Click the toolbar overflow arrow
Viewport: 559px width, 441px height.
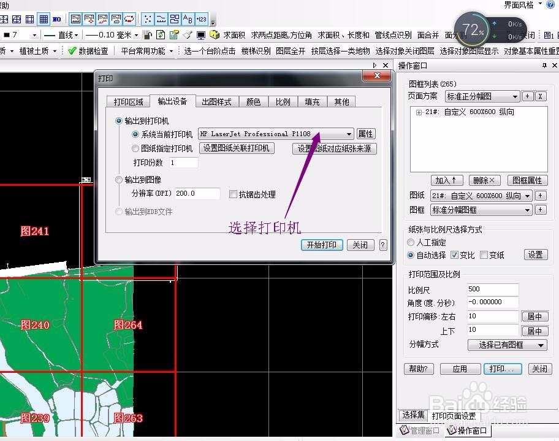point(213,23)
